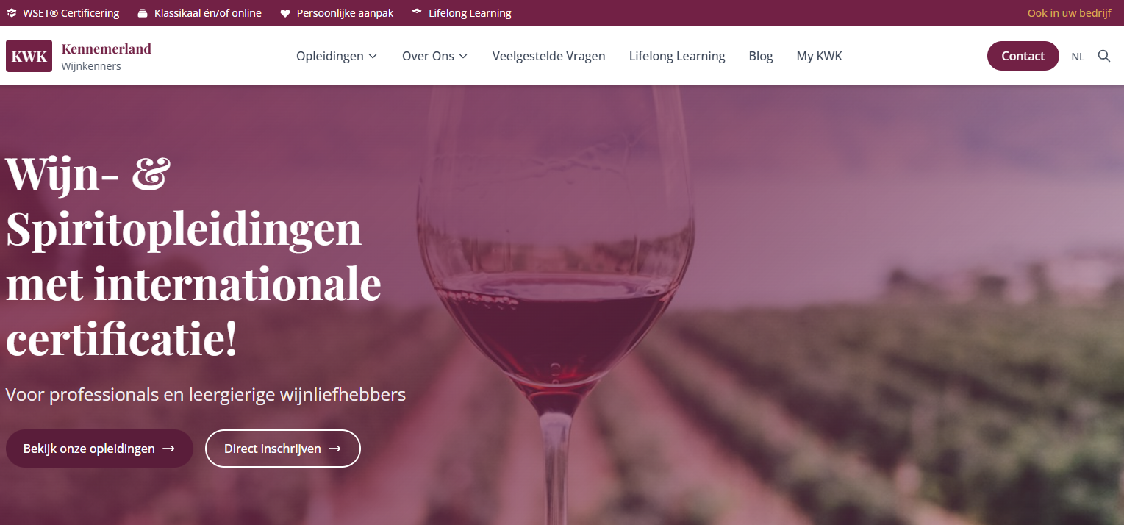The width and height of the screenshot is (1124, 525).
Task: Select Lifelong Learning in main navigation
Action: [x=677, y=56]
